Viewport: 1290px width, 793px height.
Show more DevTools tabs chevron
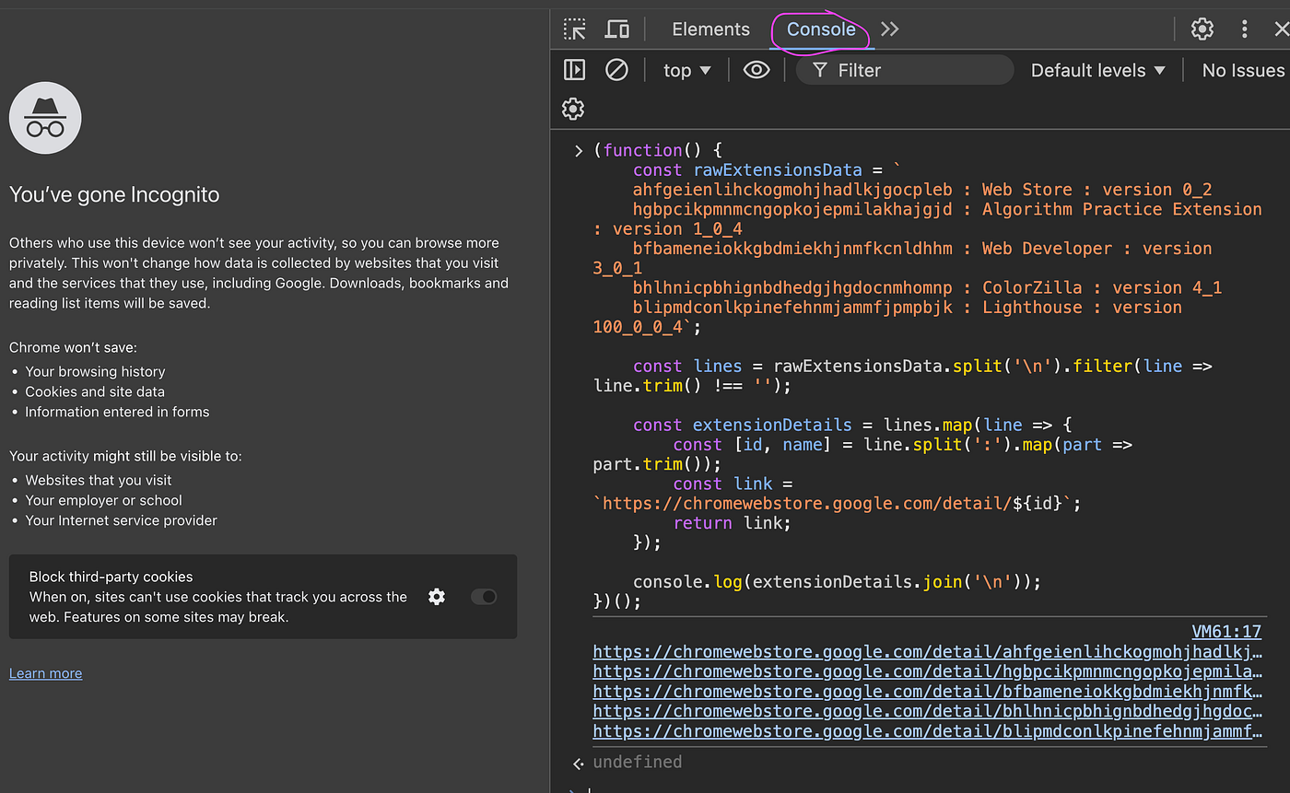click(x=889, y=29)
